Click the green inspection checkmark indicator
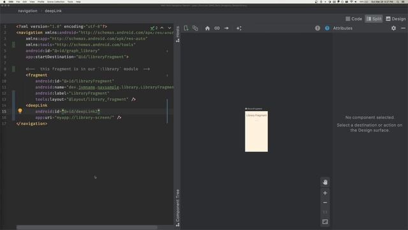408x230 pixels. [152, 28]
